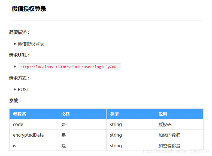Screen dimensions: 212x156
Task: Select the 加密的数据 description cell
Action: (x=179, y=135)
